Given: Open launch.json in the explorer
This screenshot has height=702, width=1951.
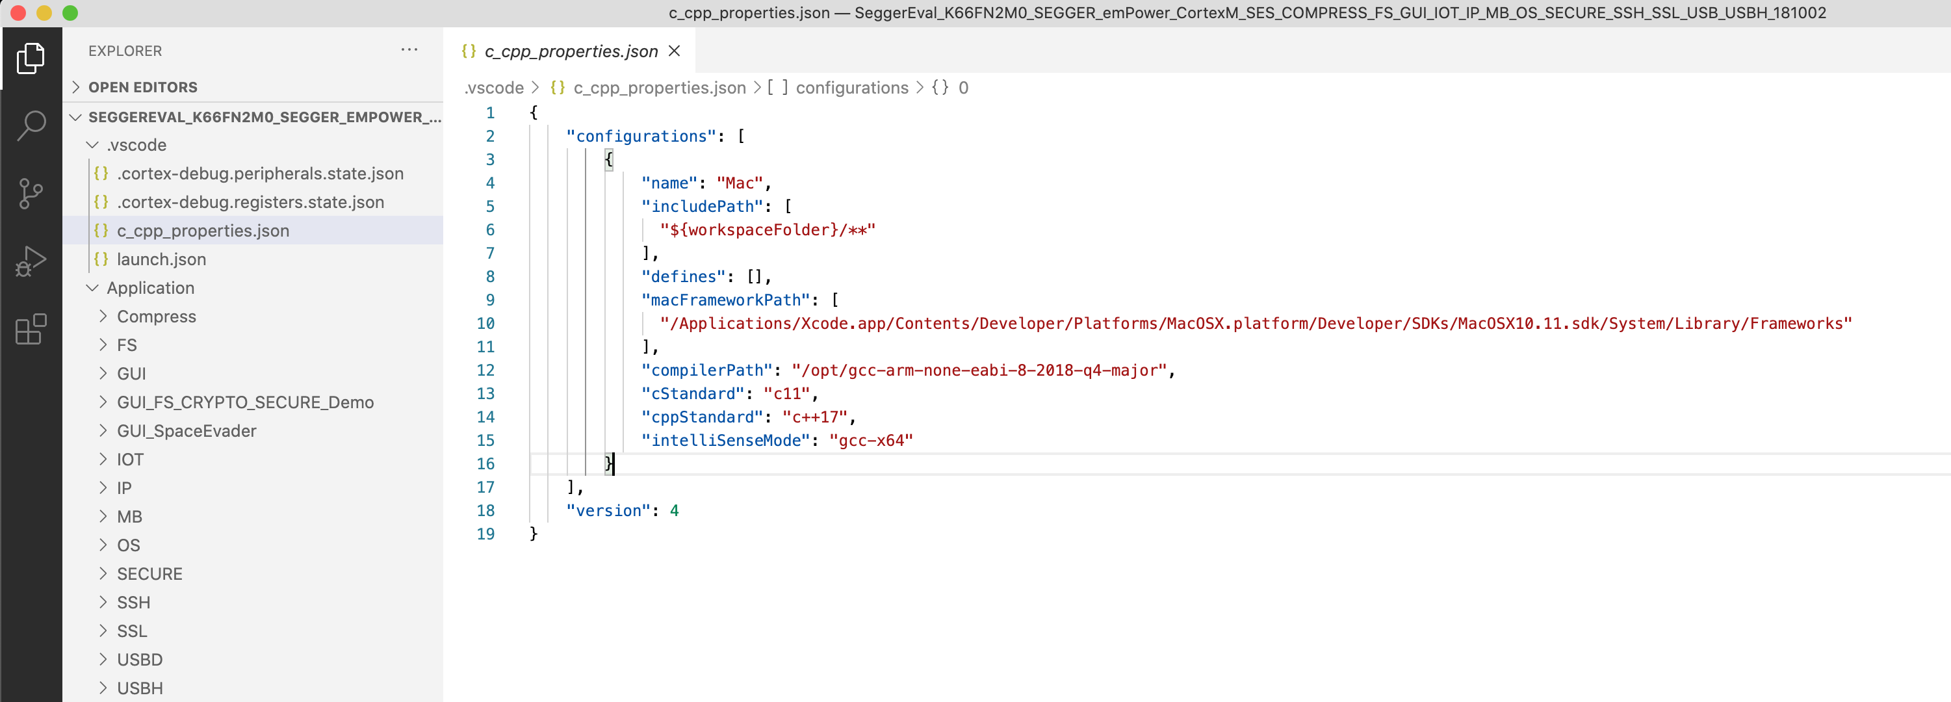Looking at the screenshot, I should 161,259.
